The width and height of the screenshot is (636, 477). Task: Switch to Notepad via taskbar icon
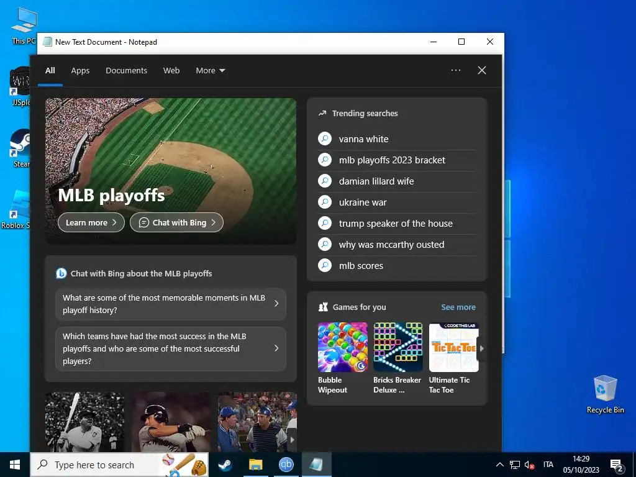[x=317, y=465]
